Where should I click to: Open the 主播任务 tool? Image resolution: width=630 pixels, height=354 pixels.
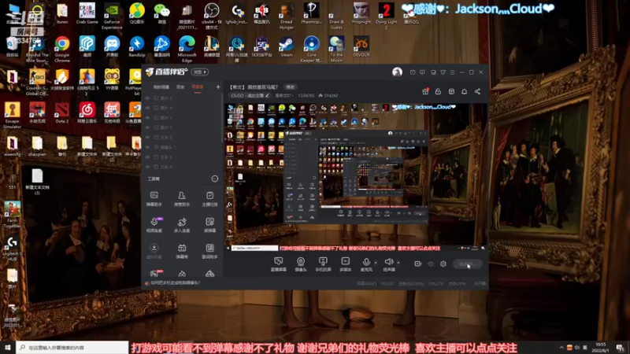[209, 199]
